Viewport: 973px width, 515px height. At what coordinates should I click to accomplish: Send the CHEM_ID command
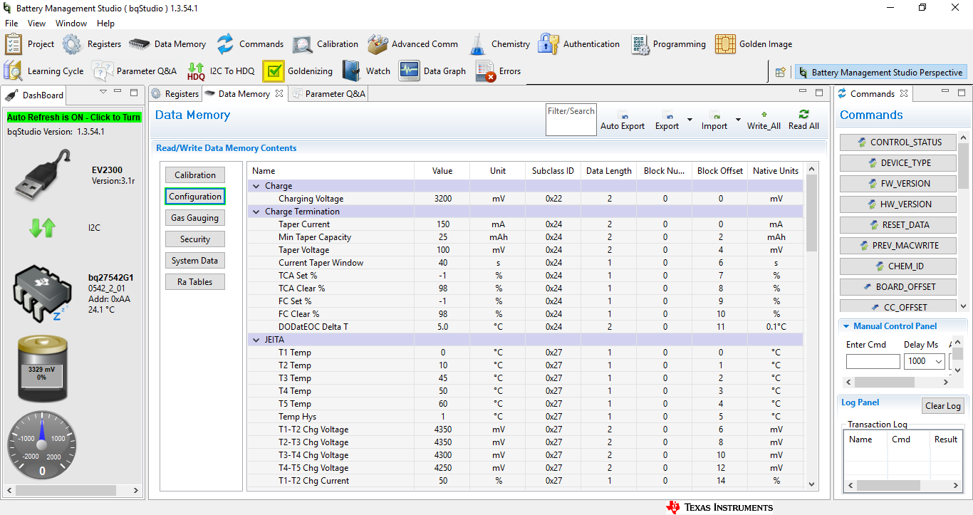(899, 266)
